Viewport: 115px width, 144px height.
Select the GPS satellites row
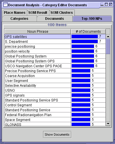pos(55,37)
